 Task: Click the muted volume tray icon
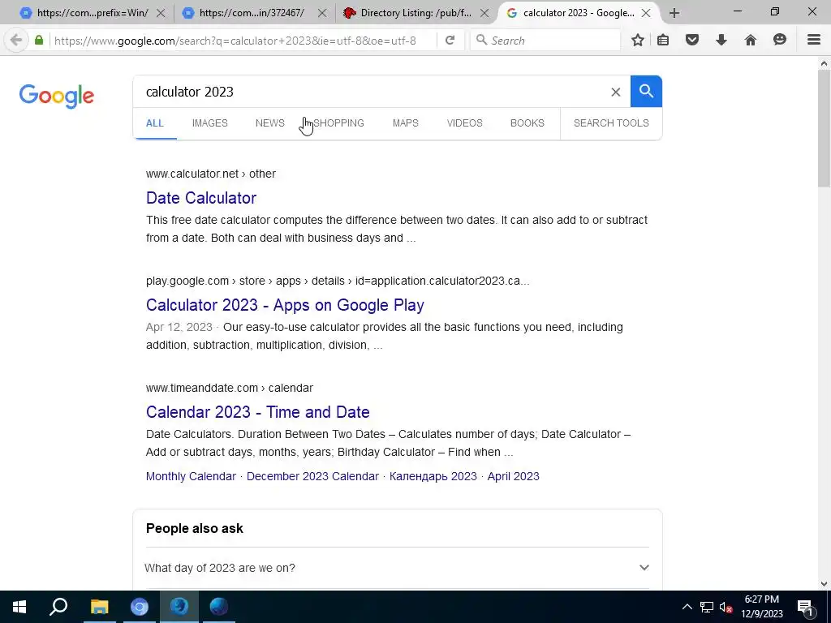726,607
